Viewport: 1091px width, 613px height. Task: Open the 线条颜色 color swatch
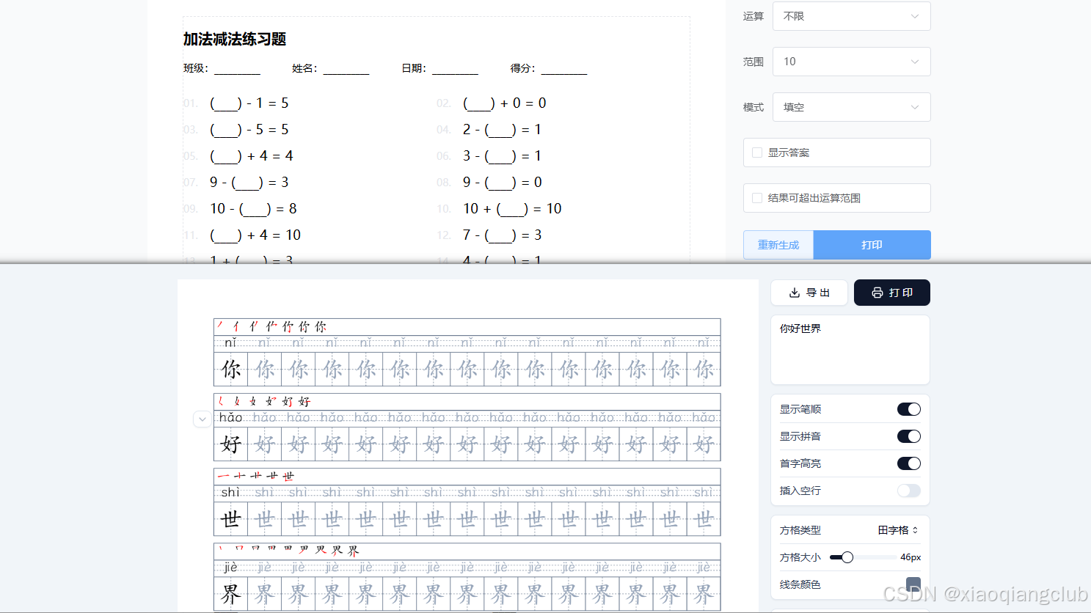pyautogui.click(x=913, y=584)
